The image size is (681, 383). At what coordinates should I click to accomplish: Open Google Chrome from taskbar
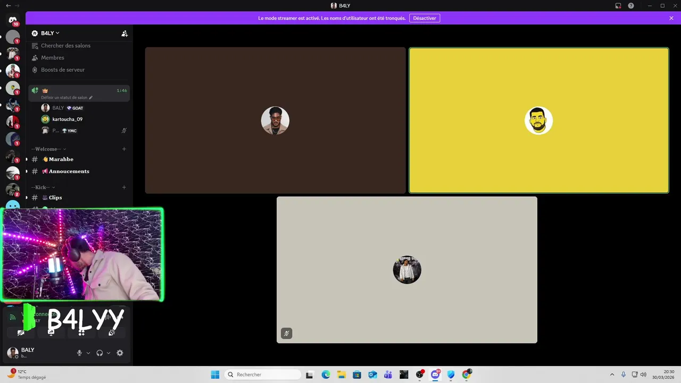[x=467, y=374]
